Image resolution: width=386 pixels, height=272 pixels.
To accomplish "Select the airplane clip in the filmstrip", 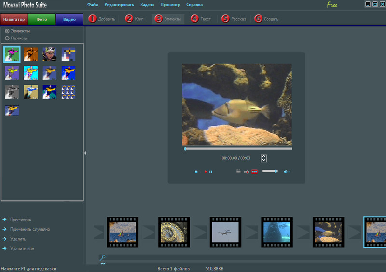I will tap(225, 232).
